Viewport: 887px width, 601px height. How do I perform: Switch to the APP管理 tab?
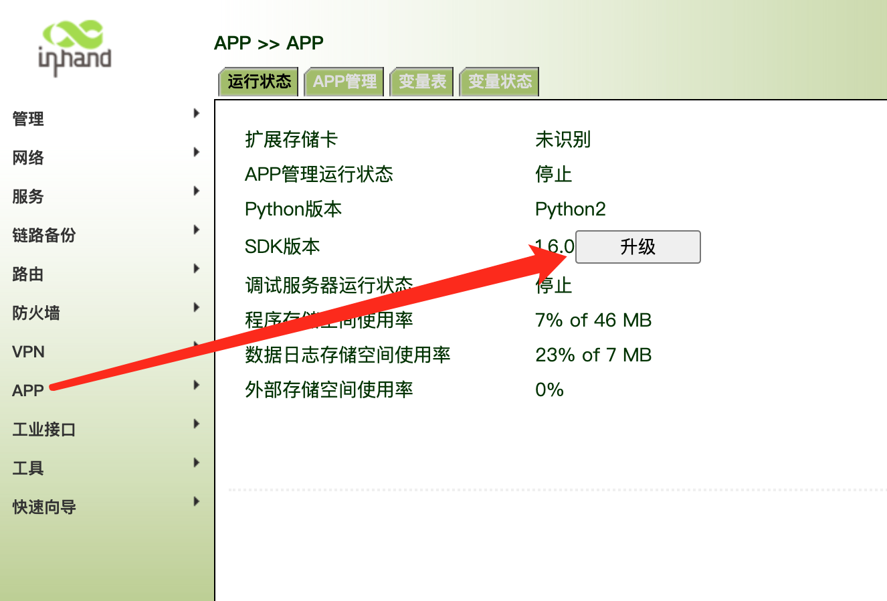coord(344,82)
